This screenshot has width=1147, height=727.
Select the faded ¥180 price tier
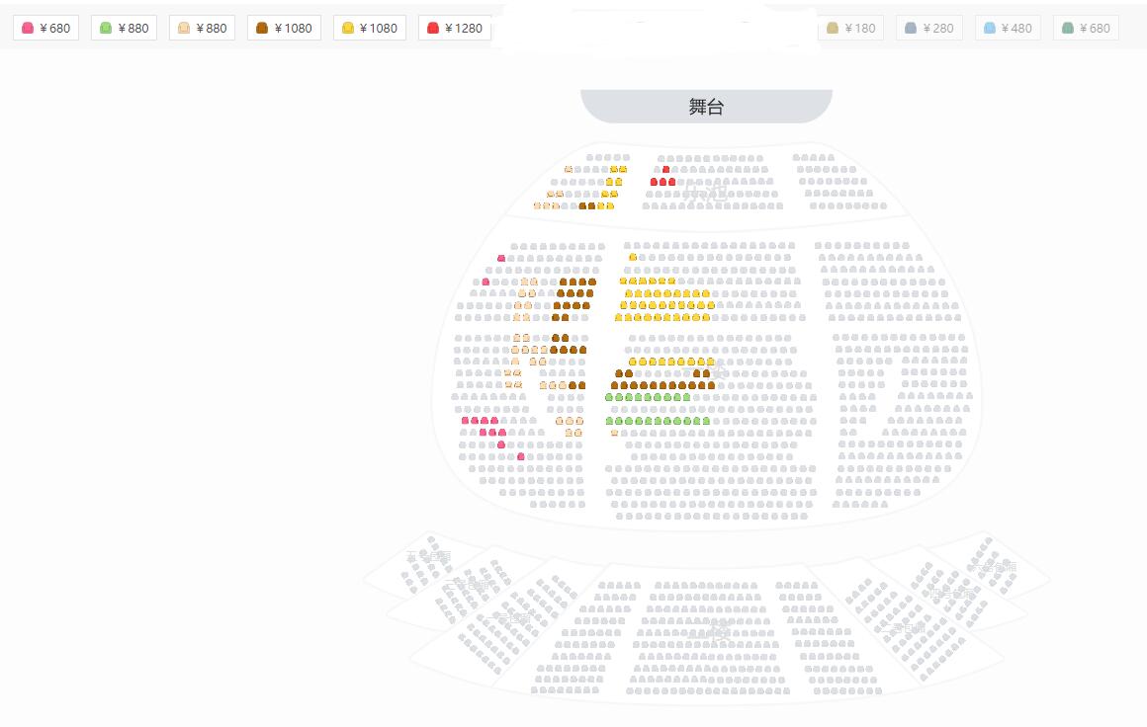tap(850, 28)
